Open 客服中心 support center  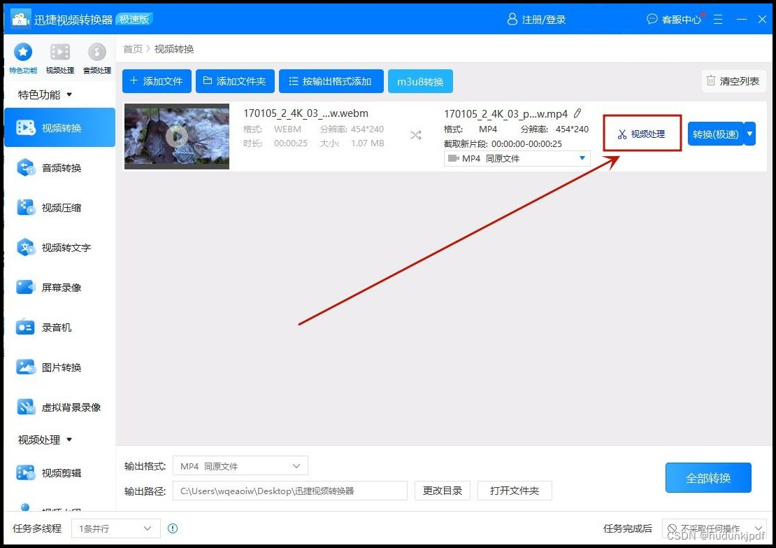coord(675,20)
